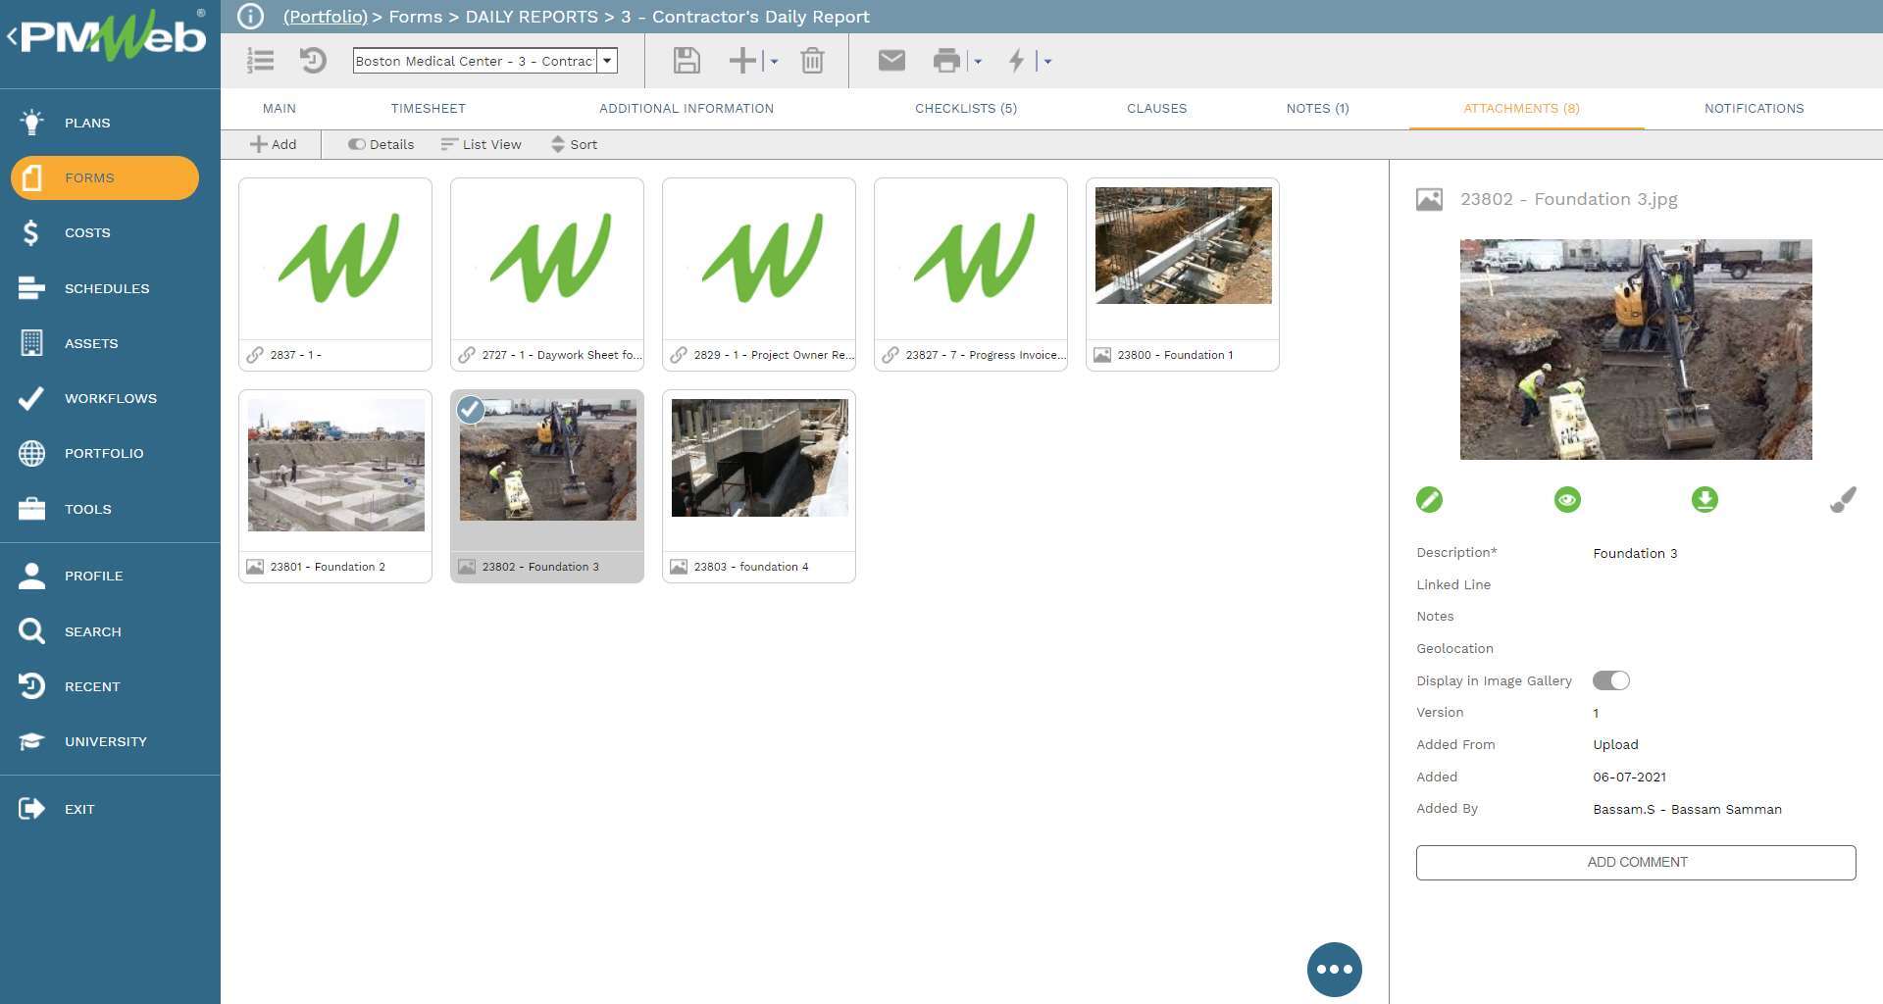Image resolution: width=1883 pixels, height=1004 pixels.
Task: Click the Save record icon in toolbar
Action: (687, 61)
